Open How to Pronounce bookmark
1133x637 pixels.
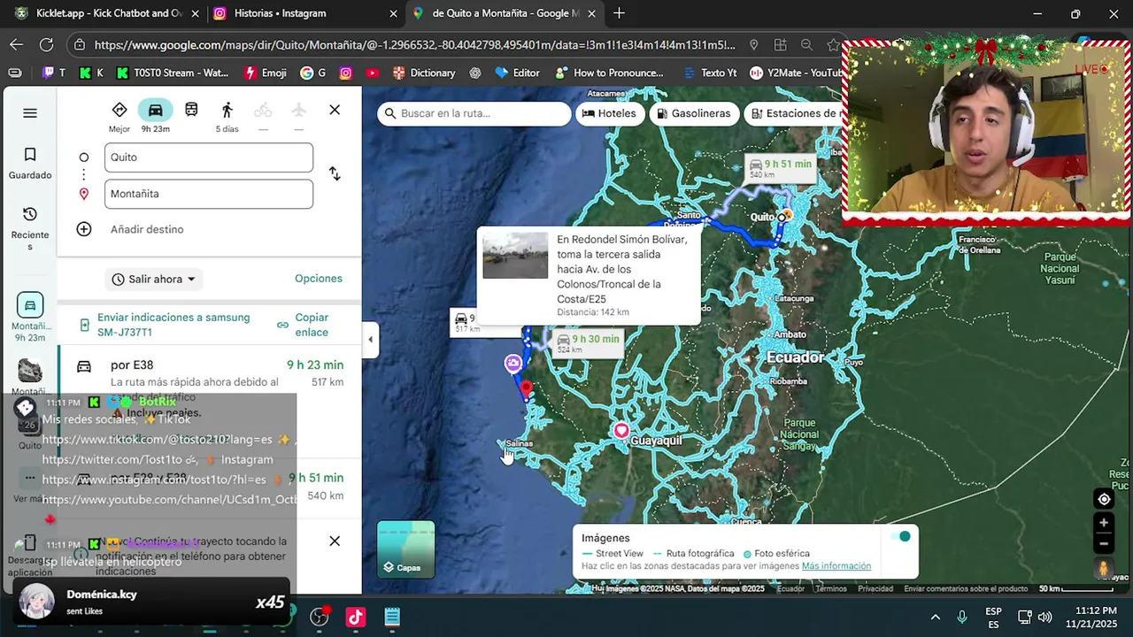click(x=610, y=73)
